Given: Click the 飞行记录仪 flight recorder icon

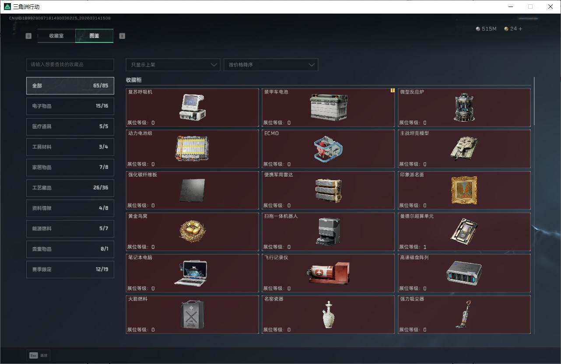Looking at the screenshot, I should tap(328, 273).
